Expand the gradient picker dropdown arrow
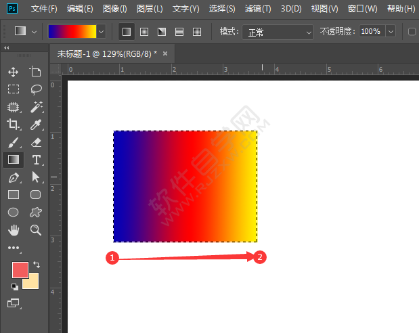This screenshot has width=419, height=333. [x=101, y=32]
